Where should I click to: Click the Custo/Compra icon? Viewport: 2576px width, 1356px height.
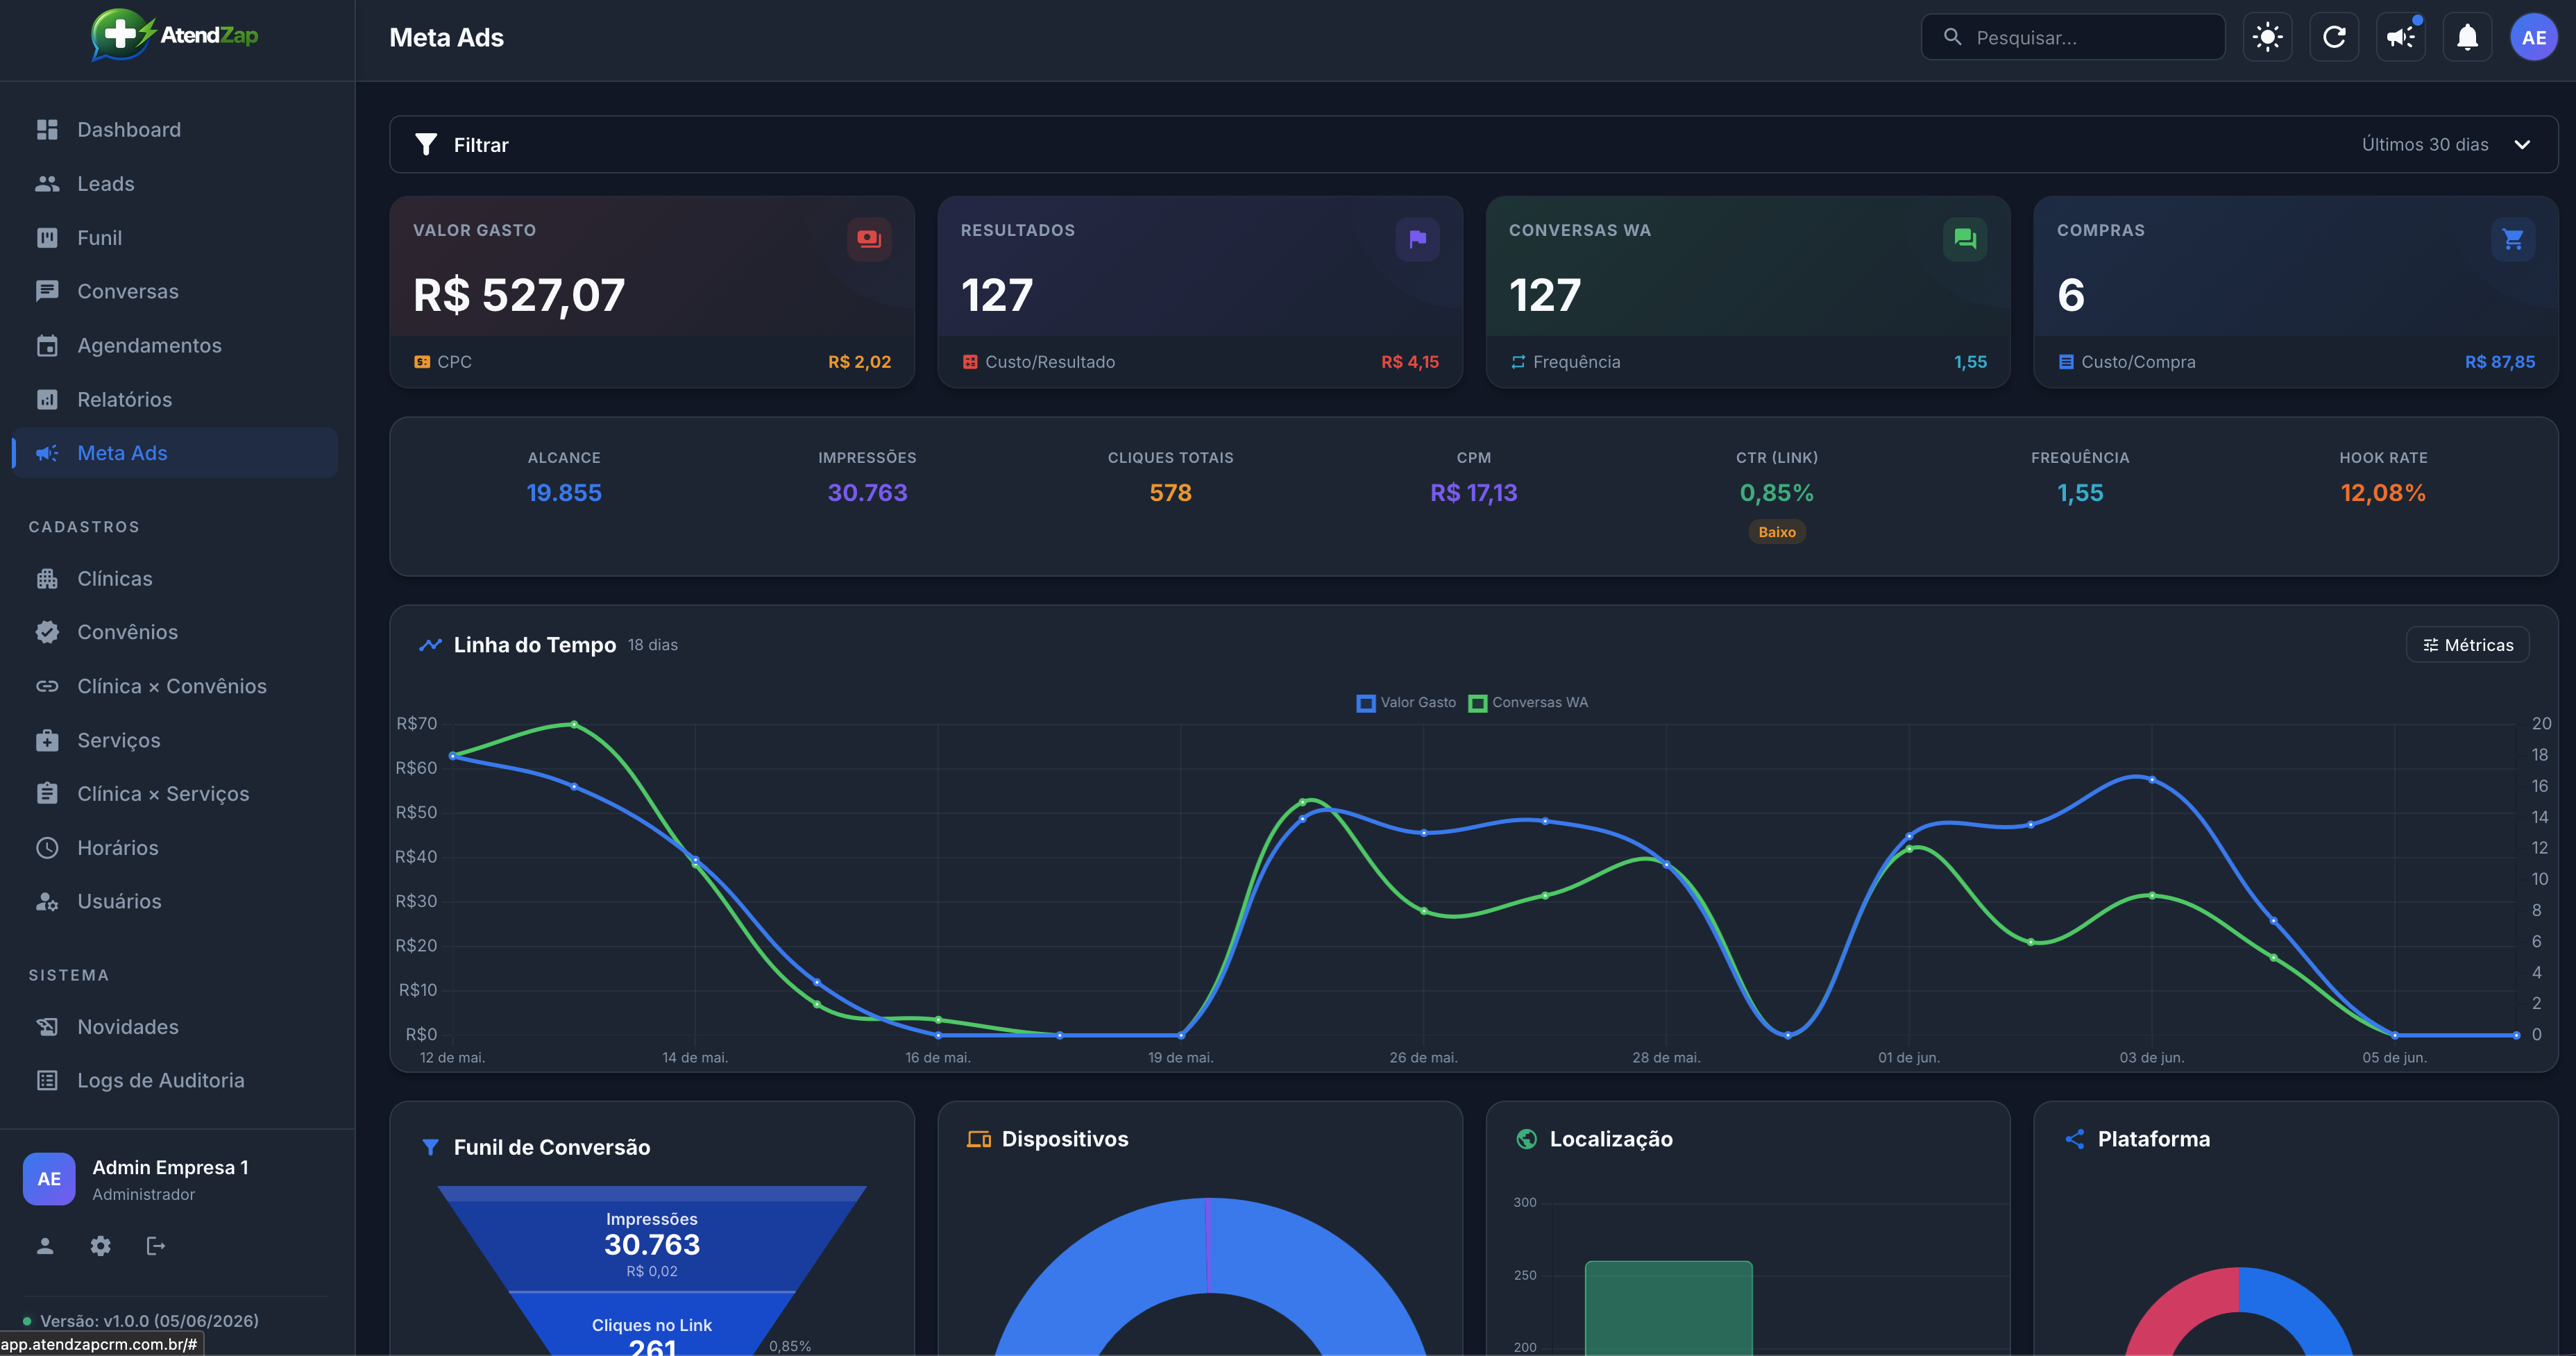[x=2066, y=362]
